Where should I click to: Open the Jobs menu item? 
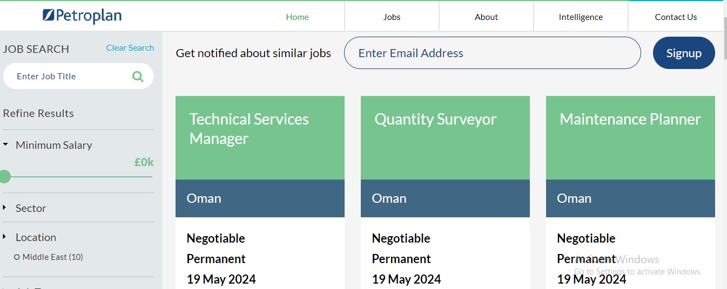[392, 17]
